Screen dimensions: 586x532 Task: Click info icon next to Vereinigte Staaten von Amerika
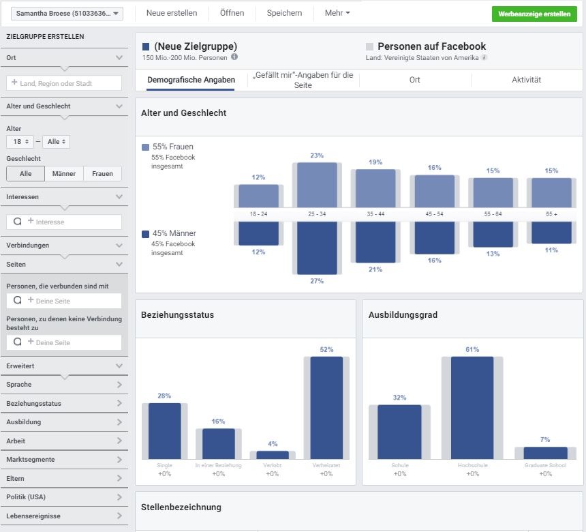tap(484, 57)
